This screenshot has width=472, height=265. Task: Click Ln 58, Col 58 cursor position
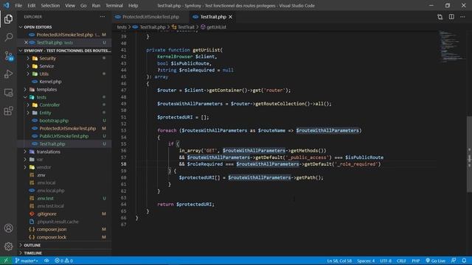tap(339, 261)
